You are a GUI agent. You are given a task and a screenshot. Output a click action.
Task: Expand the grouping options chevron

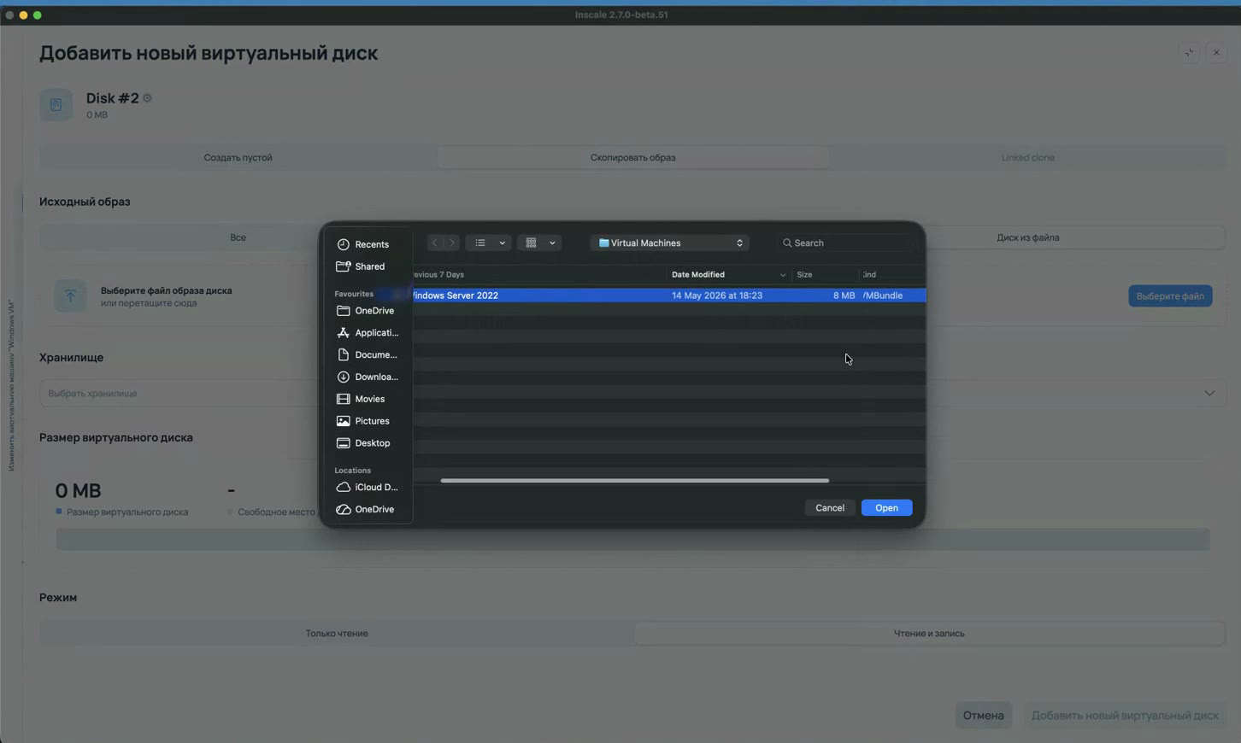click(552, 243)
